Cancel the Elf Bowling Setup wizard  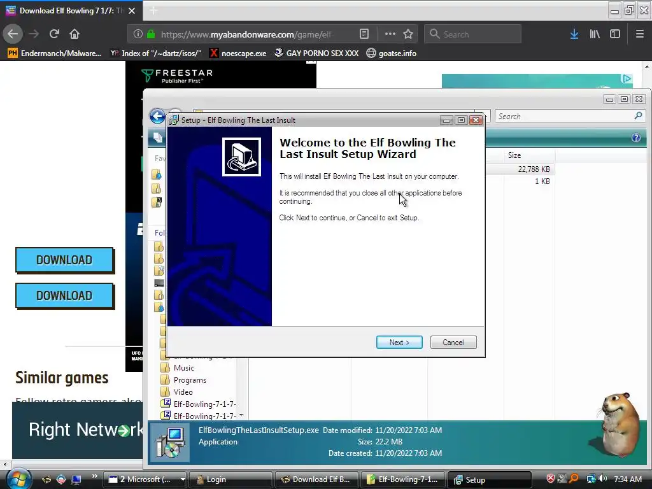coord(453,342)
